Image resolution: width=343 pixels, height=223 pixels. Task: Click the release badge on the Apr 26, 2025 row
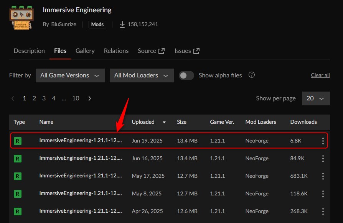click(18, 212)
